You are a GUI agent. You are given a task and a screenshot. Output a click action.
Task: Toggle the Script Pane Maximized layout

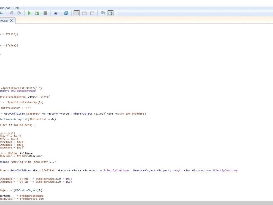coord(93,13)
